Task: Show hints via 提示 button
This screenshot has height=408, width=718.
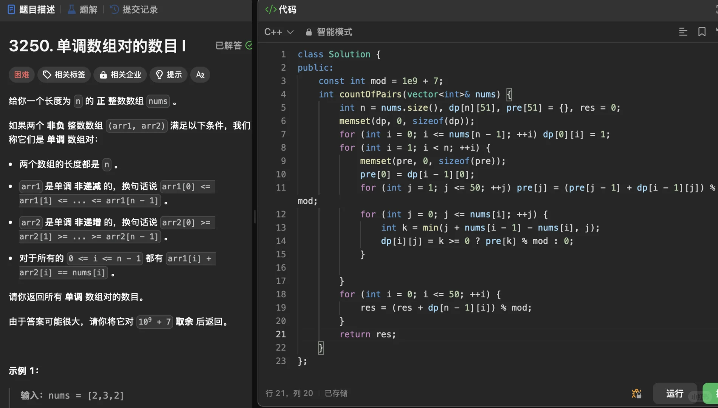Action: (x=169, y=75)
